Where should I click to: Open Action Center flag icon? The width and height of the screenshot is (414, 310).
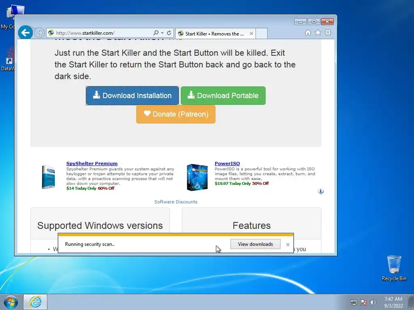point(363,302)
